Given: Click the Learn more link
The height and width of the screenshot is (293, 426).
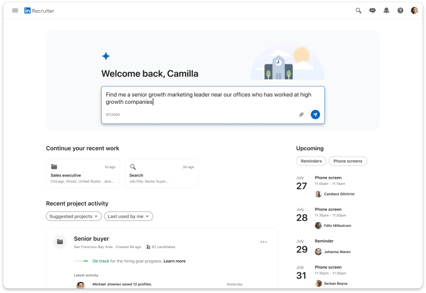Looking at the screenshot, I should 174,261.
